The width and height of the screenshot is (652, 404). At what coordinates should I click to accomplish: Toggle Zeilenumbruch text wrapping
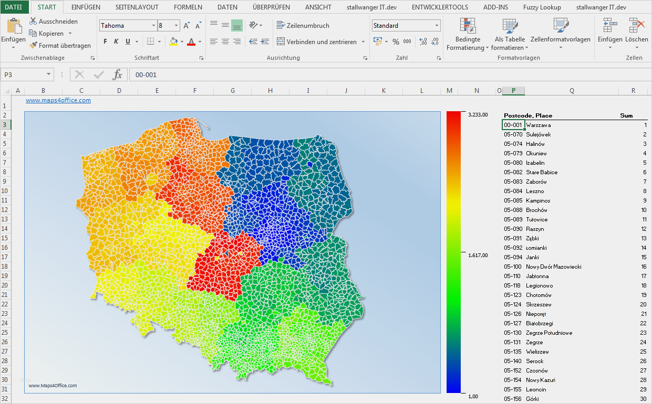303,26
